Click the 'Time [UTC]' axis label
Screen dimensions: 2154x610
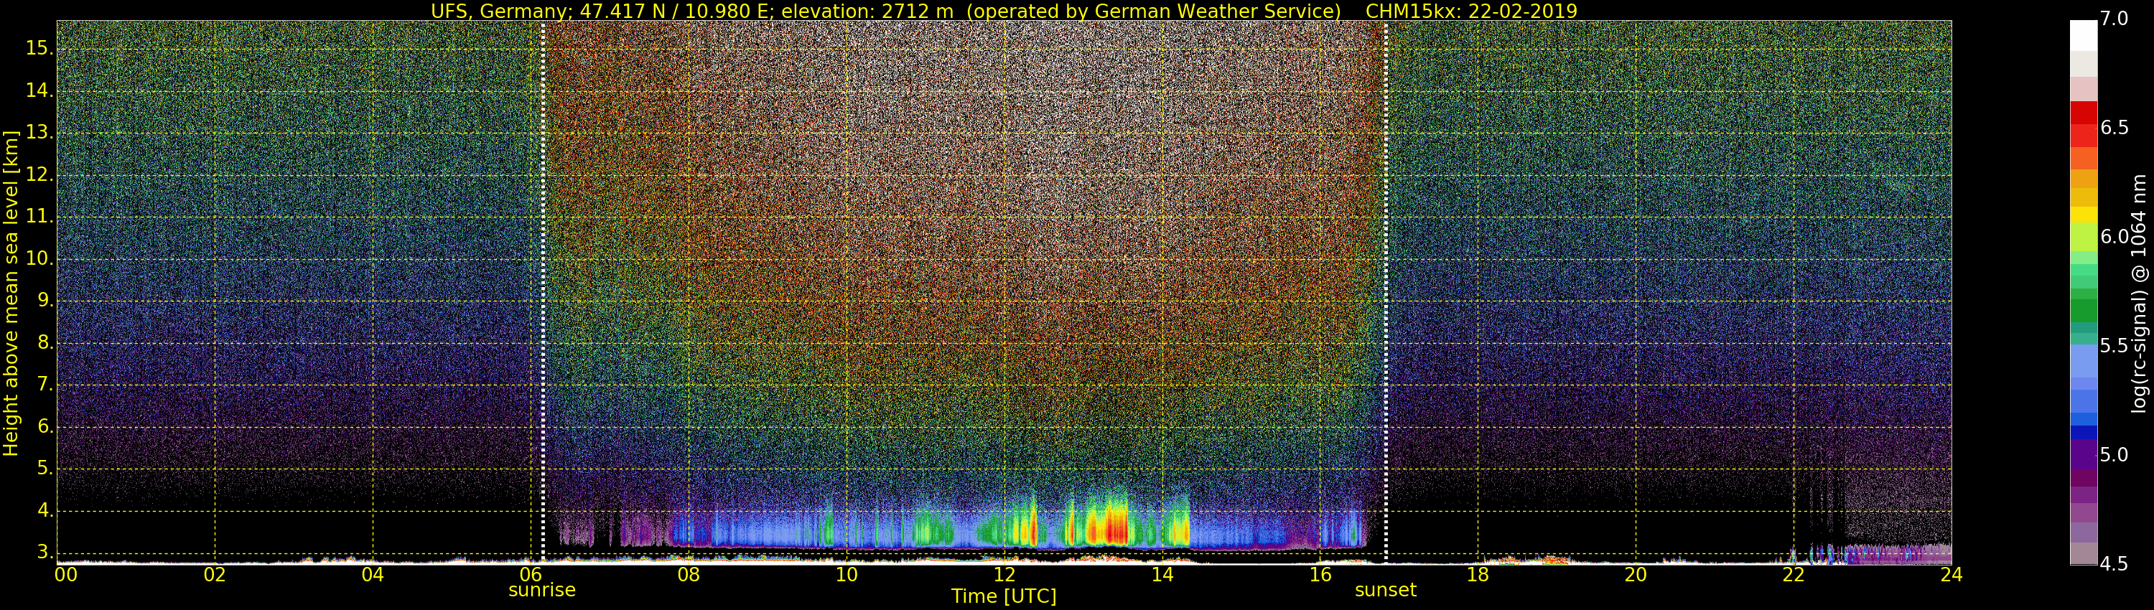click(x=1004, y=596)
